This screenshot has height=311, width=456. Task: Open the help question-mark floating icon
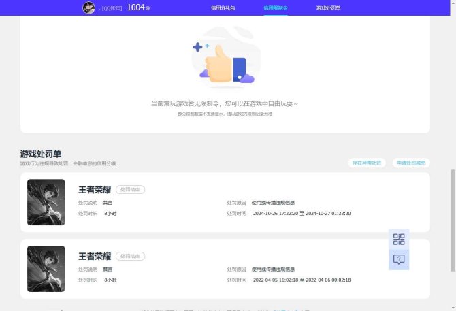(x=399, y=259)
